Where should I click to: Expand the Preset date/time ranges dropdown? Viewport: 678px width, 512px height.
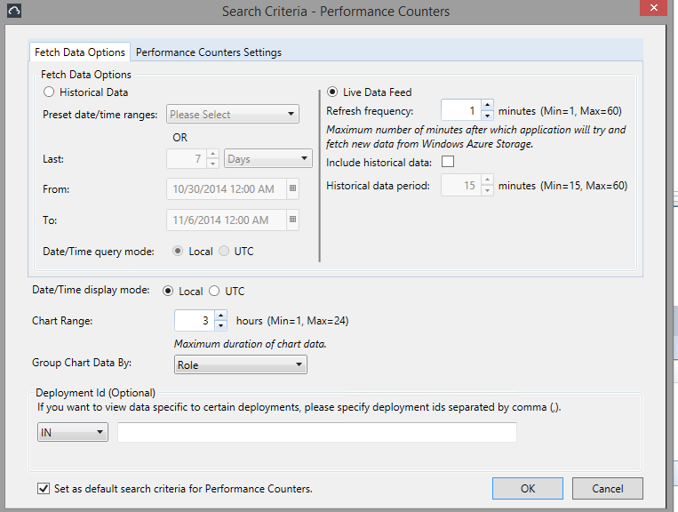point(233,114)
